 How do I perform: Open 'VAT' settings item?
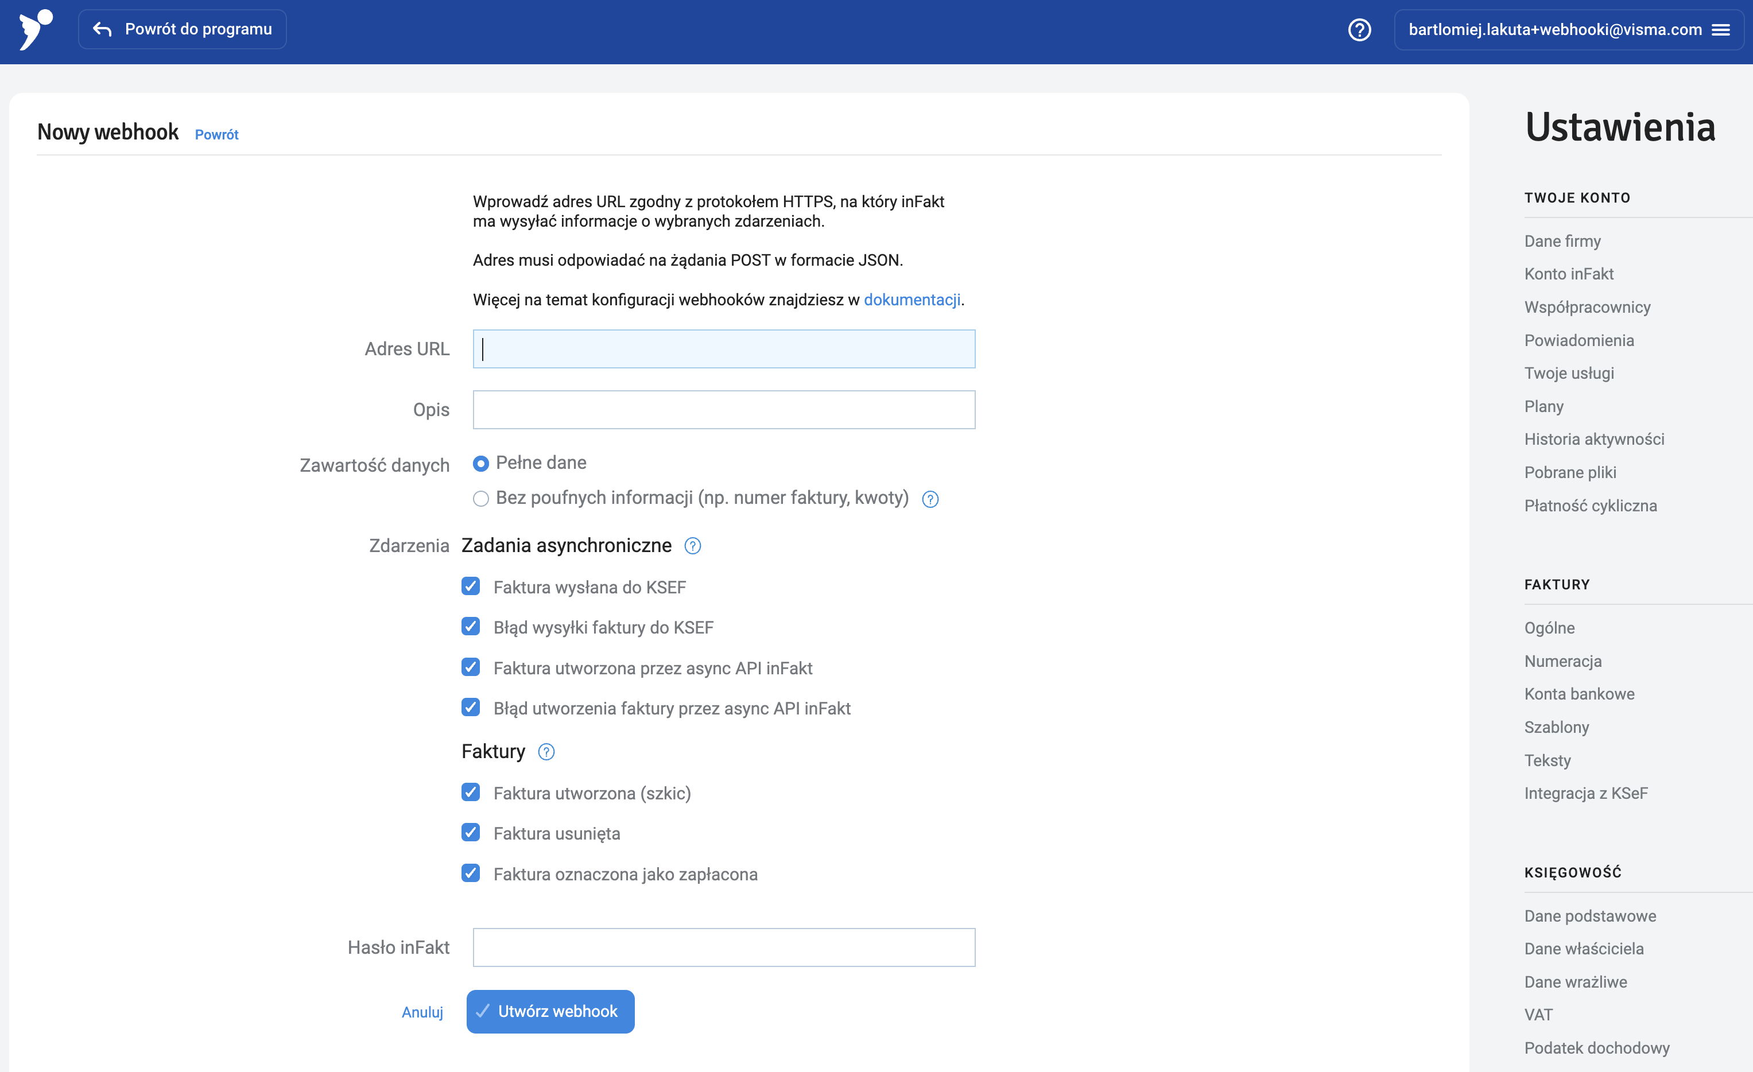(x=1538, y=1015)
